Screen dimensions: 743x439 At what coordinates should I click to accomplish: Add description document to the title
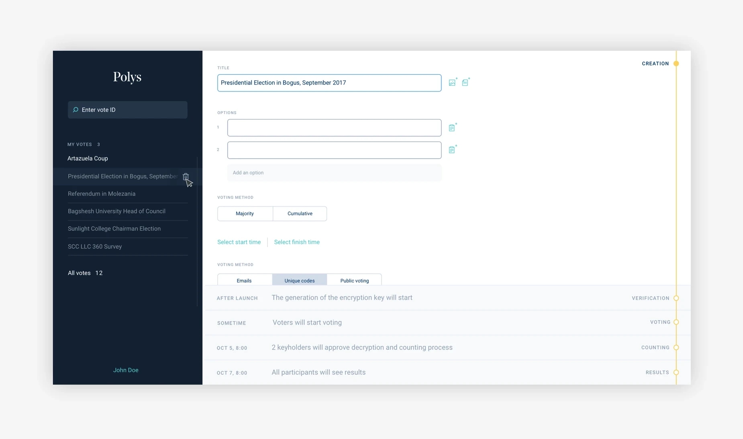pyautogui.click(x=465, y=82)
